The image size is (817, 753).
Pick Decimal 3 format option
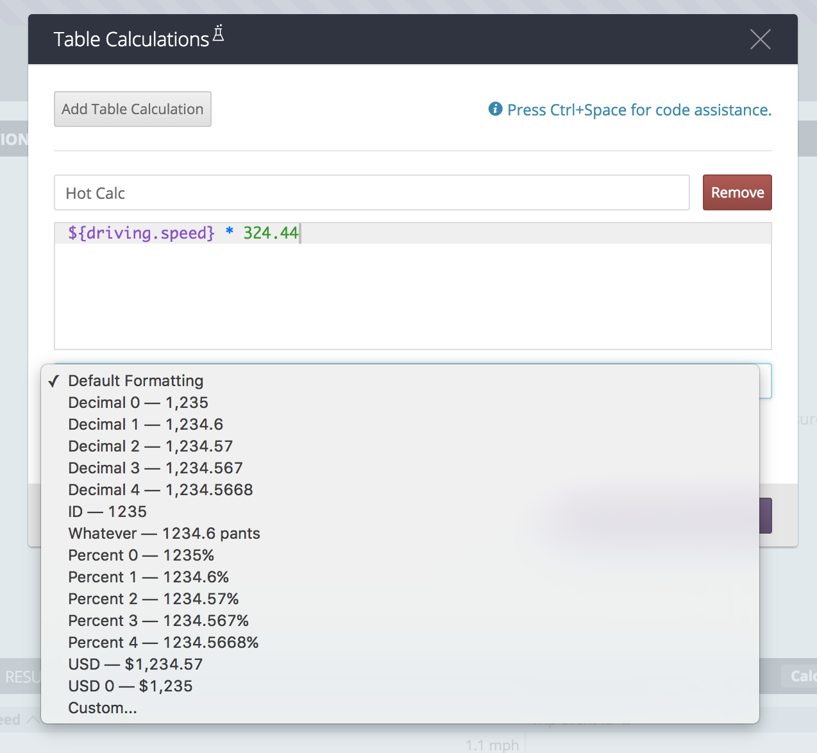point(155,468)
